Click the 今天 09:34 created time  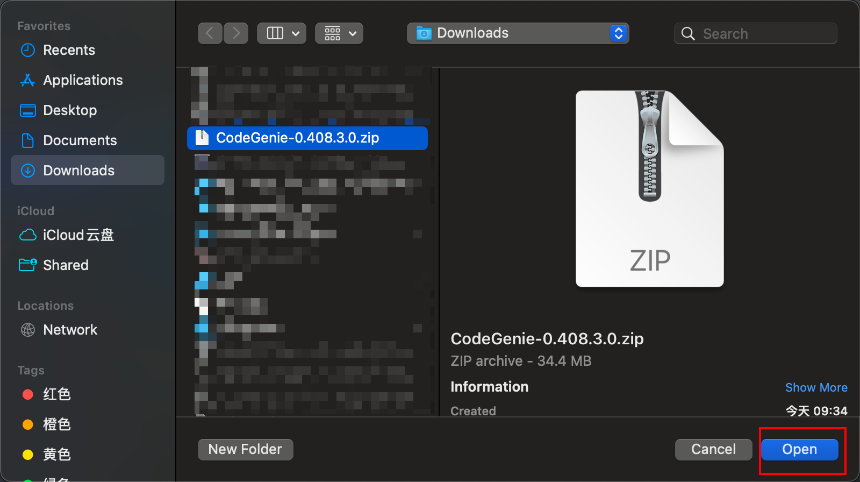click(816, 411)
